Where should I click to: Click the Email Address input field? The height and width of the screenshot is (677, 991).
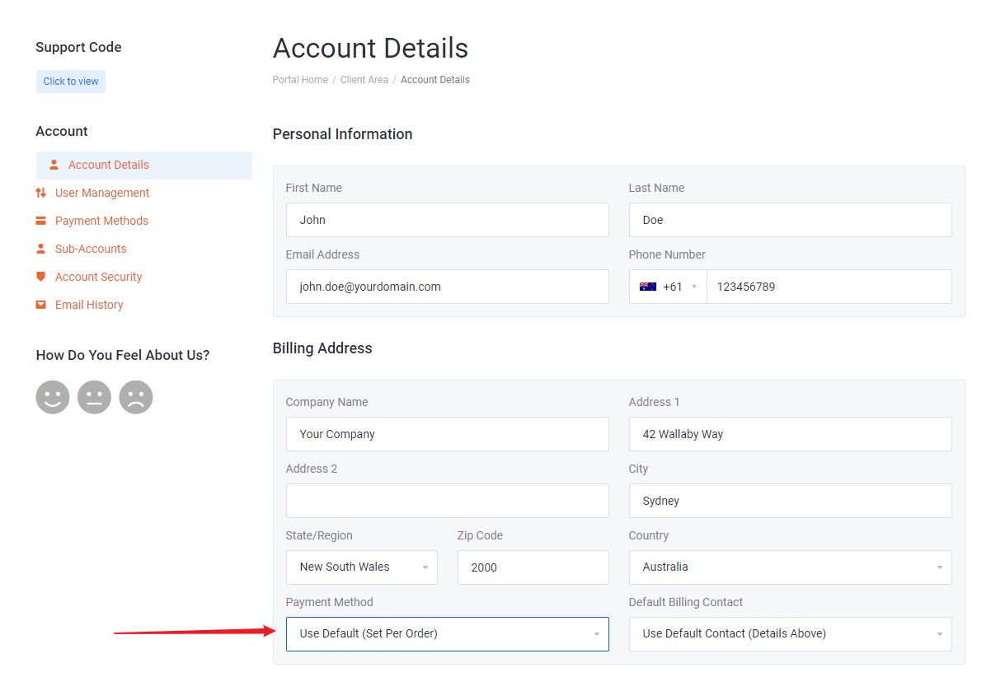click(x=448, y=287)
